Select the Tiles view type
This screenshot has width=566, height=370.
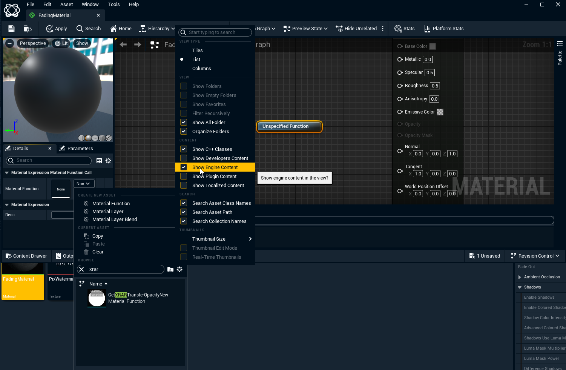[x=197, y=51]
